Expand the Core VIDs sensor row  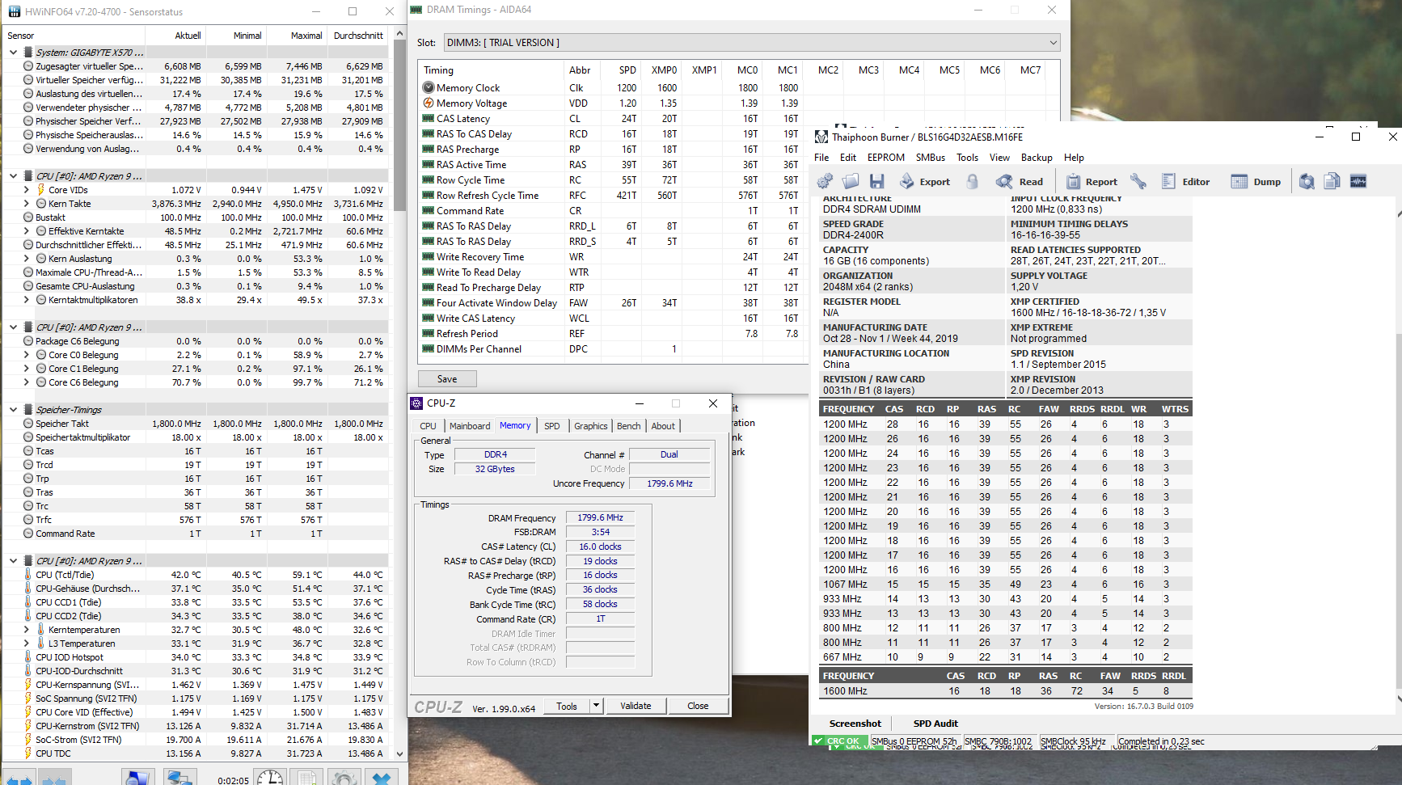click(27, 190)
